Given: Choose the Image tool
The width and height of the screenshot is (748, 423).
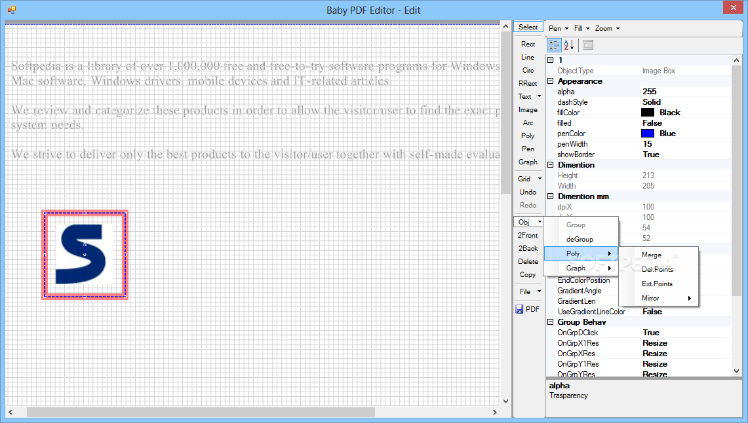Looking at the screenshot, I should pyautogui.click(x=528, y=109).
